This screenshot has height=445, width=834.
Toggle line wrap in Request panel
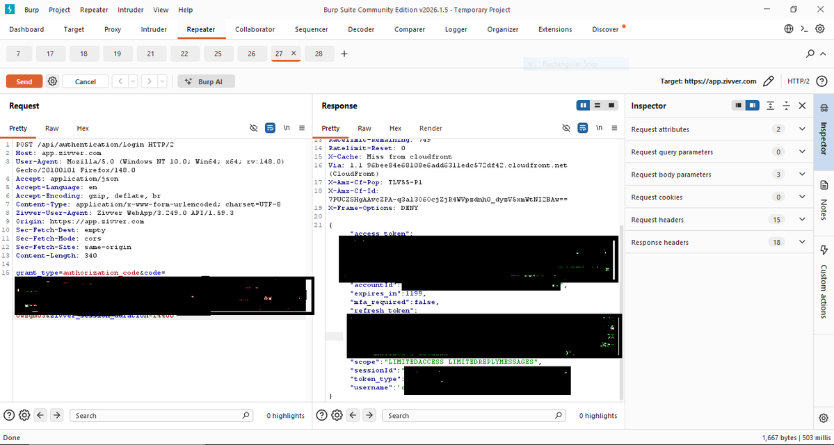[x=270, y=128]
